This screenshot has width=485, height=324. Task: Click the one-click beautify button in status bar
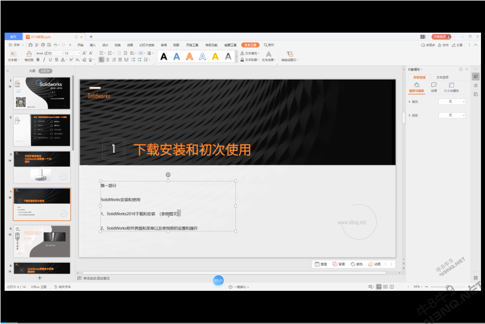click(x=238, y=287)
